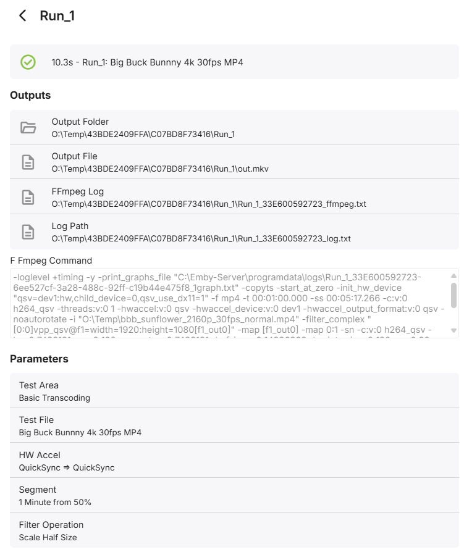Click inside the FFmpeg Command text box
The width and height of the screenshot is (464, 552).
pyautogui.click(x=229, y=303)
